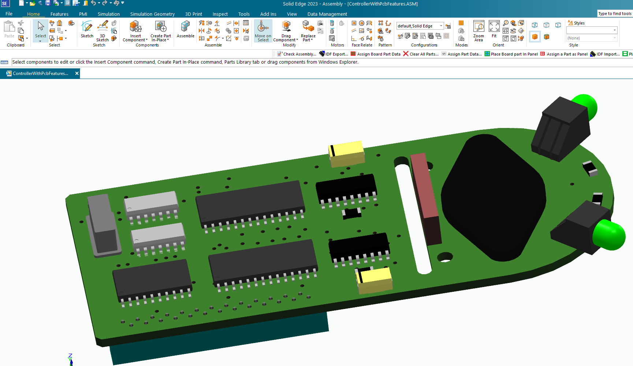This screenshot has width=633, height=366.
Task: Open the Data Management ribbon tab
Action: 327,14
